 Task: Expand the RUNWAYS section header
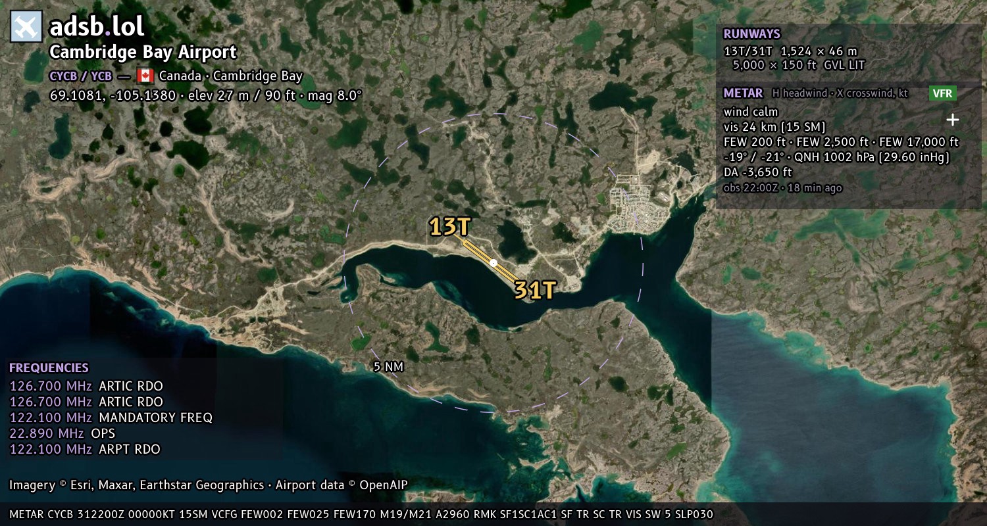(x=751, y=34)
